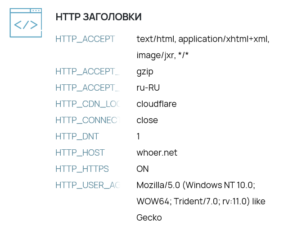Click the HTTP_DNT header label
288x226 pixels.
coord(77,136)
